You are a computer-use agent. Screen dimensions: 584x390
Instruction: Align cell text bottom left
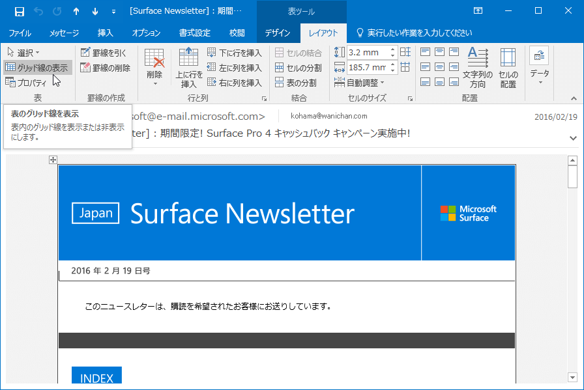[x=425, y=82]
